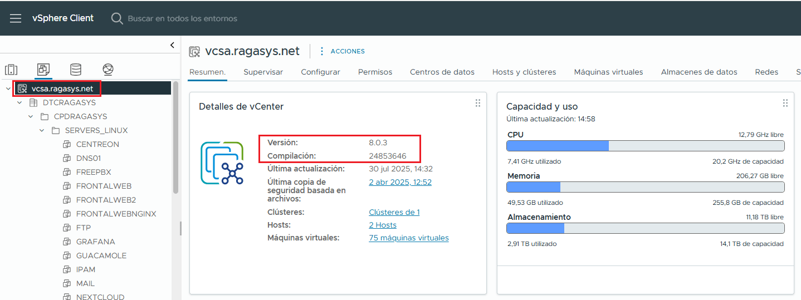Collapse the vcsa.ragasys.net tree node
Image resolution: width=801 pixels, height=300 pixels.
coord(8,88)
